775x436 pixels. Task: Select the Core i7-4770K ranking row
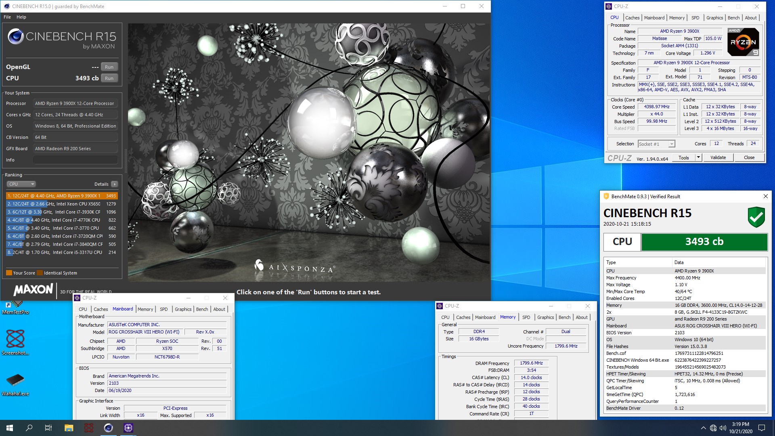62,220
